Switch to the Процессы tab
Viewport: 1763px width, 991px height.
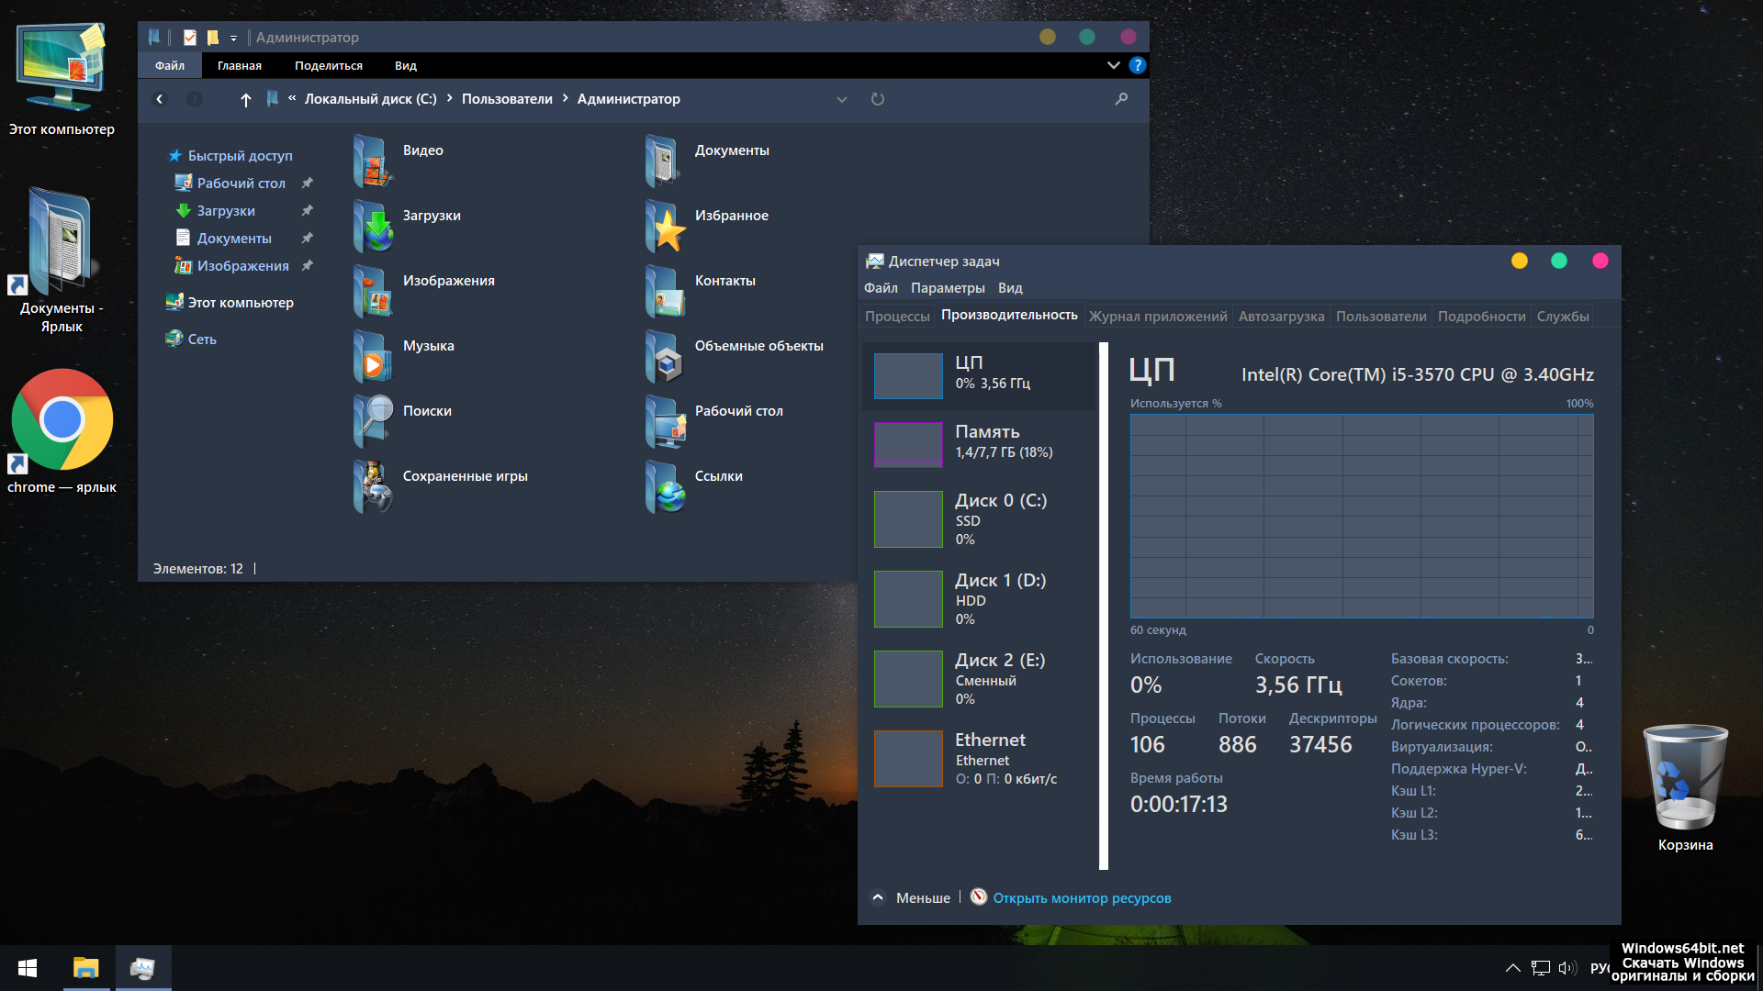[897, 317]
